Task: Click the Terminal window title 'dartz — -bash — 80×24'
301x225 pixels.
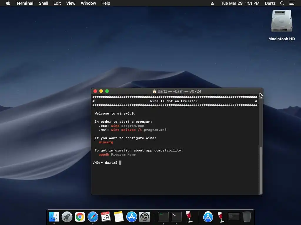Action: [179, 91]
